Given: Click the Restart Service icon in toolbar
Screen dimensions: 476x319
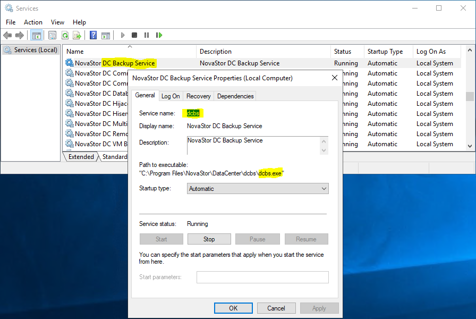Looking at the screenshot, I should click(x=159, y=35).
